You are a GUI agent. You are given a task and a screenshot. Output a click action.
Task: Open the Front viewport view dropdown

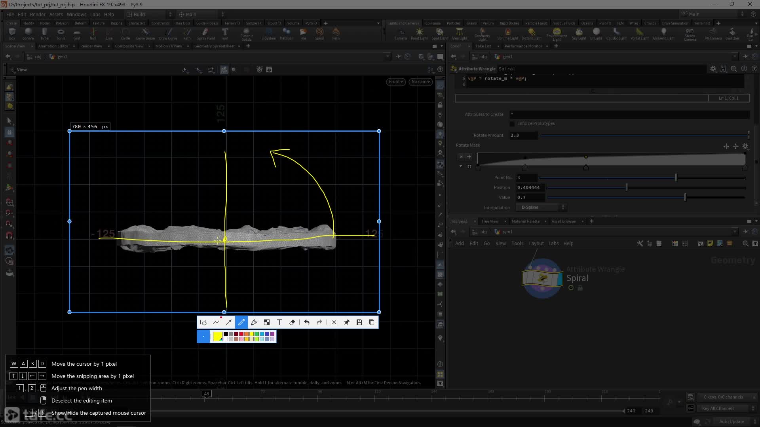coord(396,82)
